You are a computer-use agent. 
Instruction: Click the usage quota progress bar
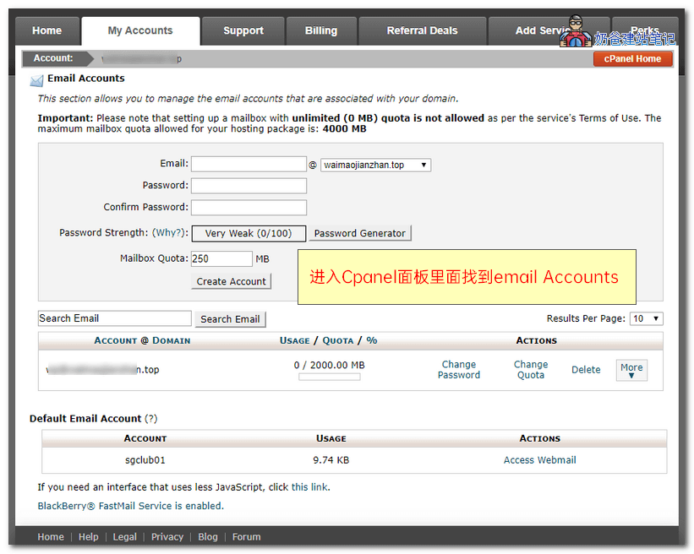(x=329, y=377)
